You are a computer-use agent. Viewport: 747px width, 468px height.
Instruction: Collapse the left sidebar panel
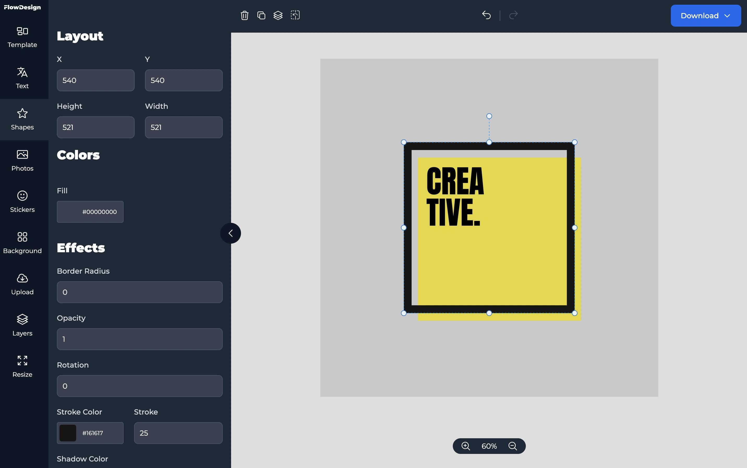pyautogui.click(x=231, y=233)
